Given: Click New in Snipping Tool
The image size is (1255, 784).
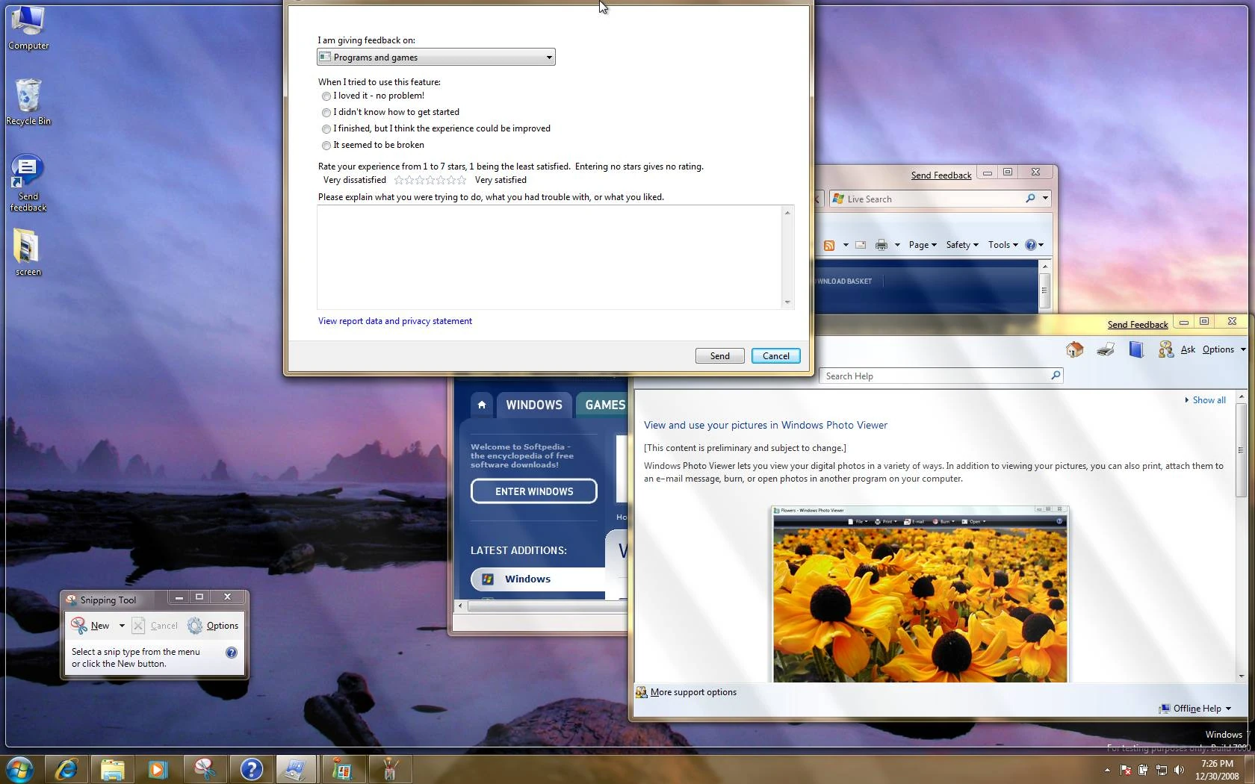Looking at the screenshot, I should point(90,626).
